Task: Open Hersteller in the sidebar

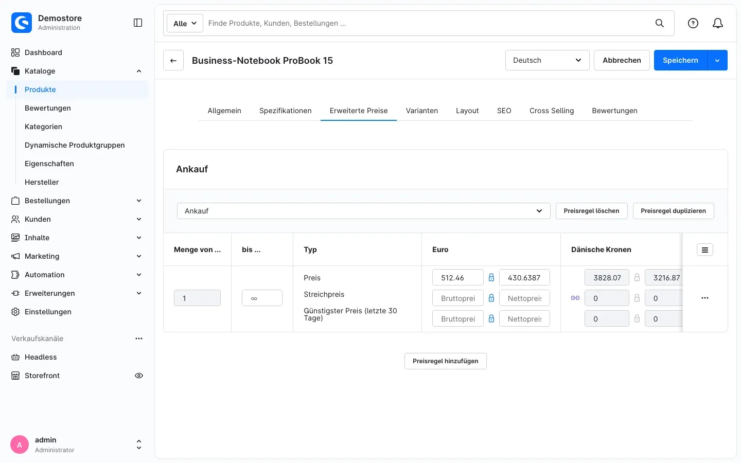Action: (42, 182)
